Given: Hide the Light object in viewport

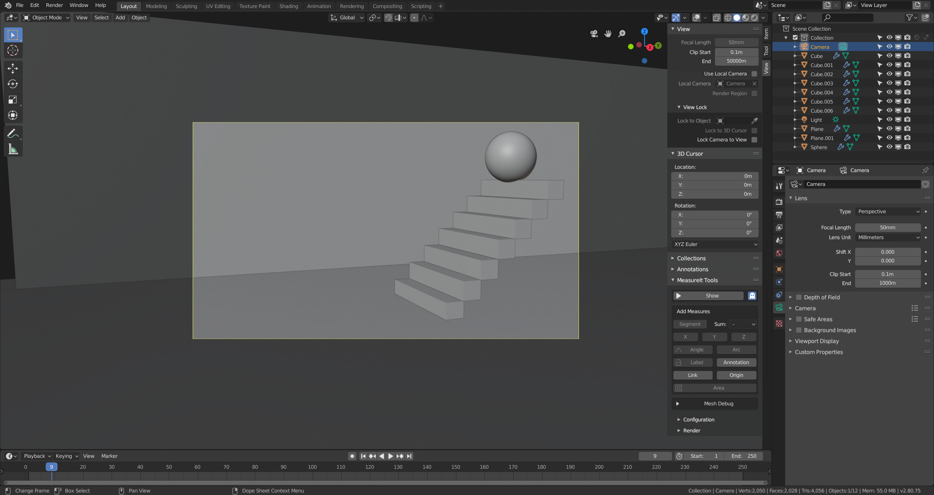Looking at the screenshot, I should (x=889, y=120).
